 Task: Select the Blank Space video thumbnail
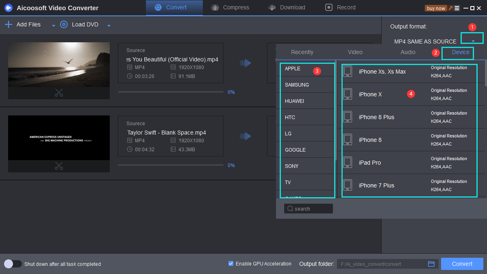59,138
